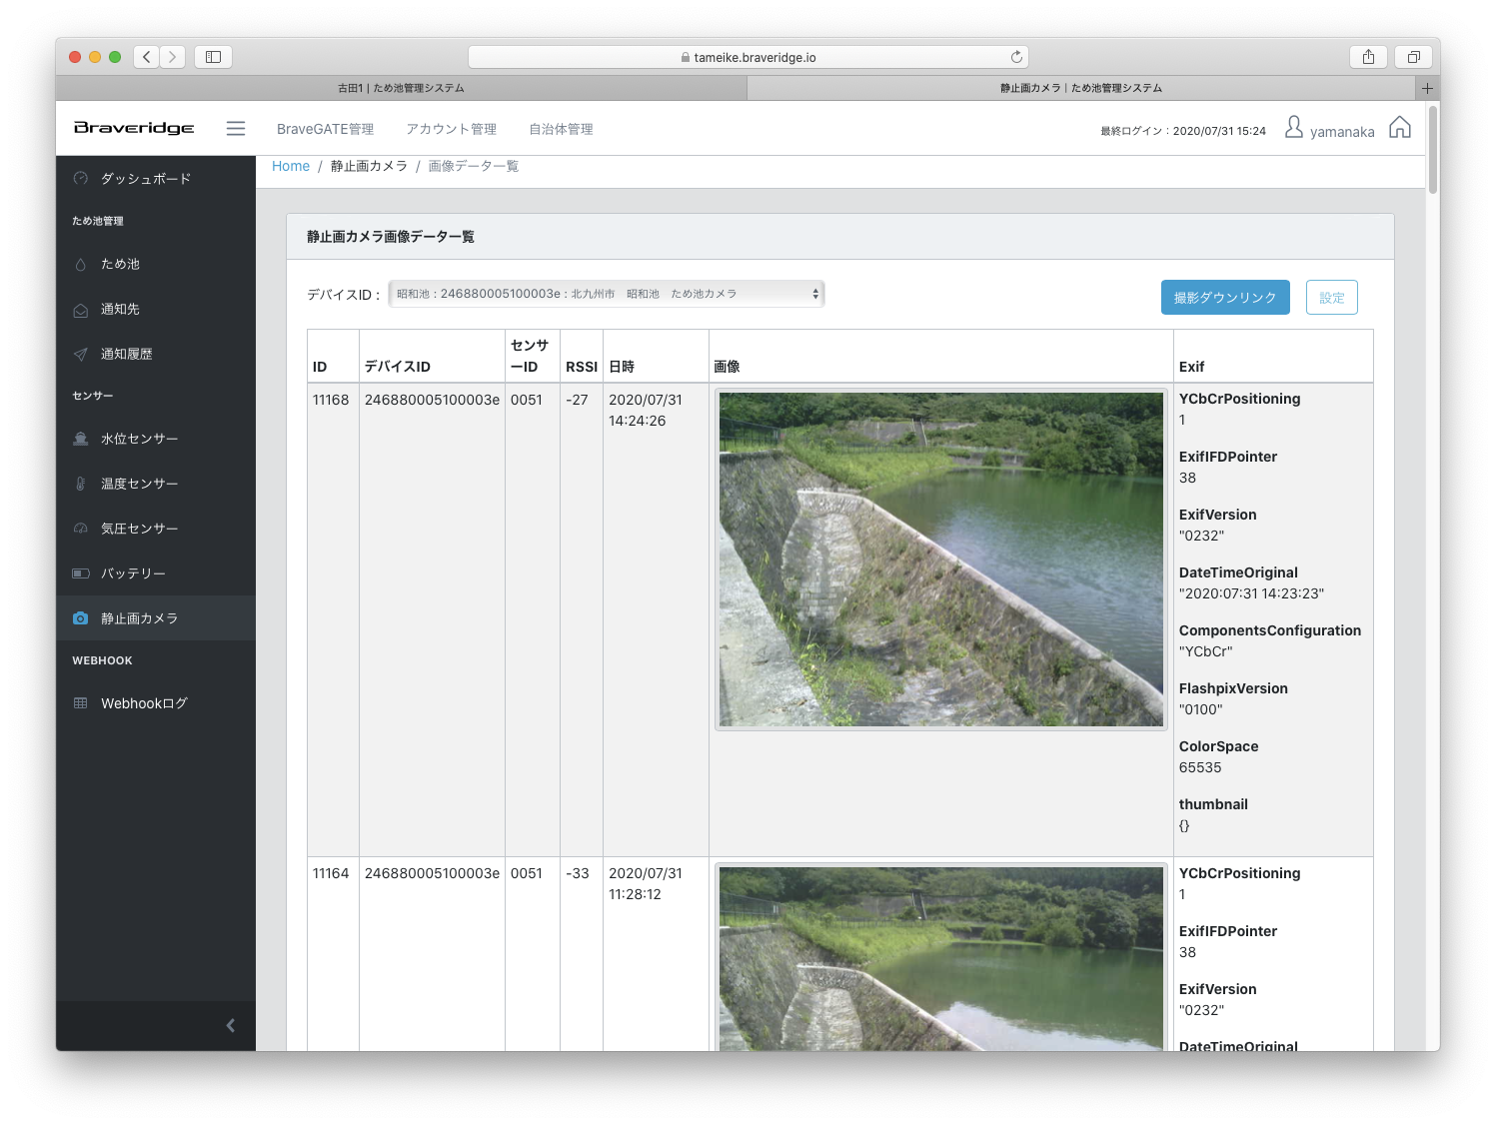The image size is (1496, 1125).
Task: Open pond image from 14:24:26 capture
Action: click(x=940, y=560)
